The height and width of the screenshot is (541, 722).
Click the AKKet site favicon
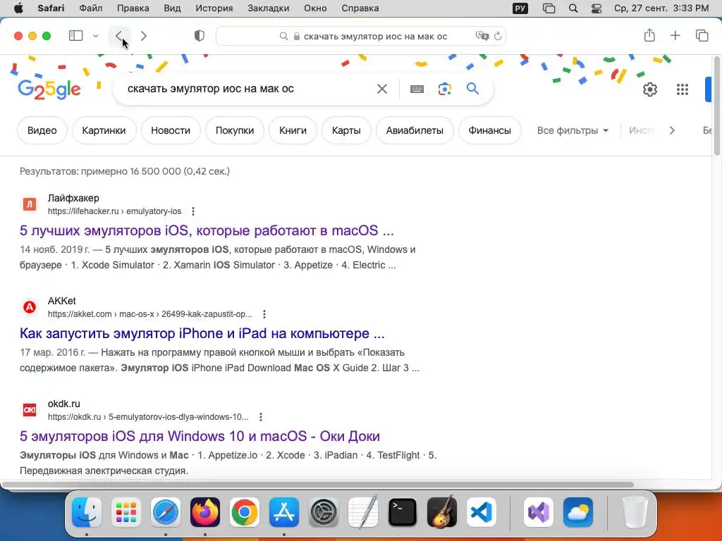(30, 307)
